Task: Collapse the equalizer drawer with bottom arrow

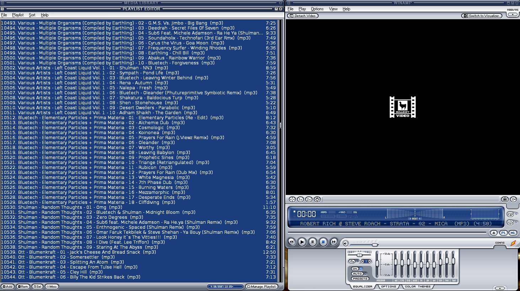Action: tap(500, 288)
